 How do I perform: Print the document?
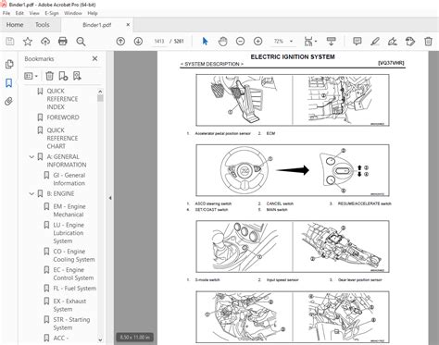tap(63, 42)
